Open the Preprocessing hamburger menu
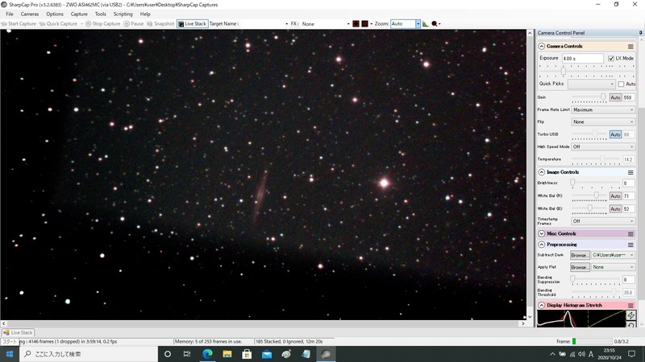This screenshot has width=645, height=362. click(630, 245)
